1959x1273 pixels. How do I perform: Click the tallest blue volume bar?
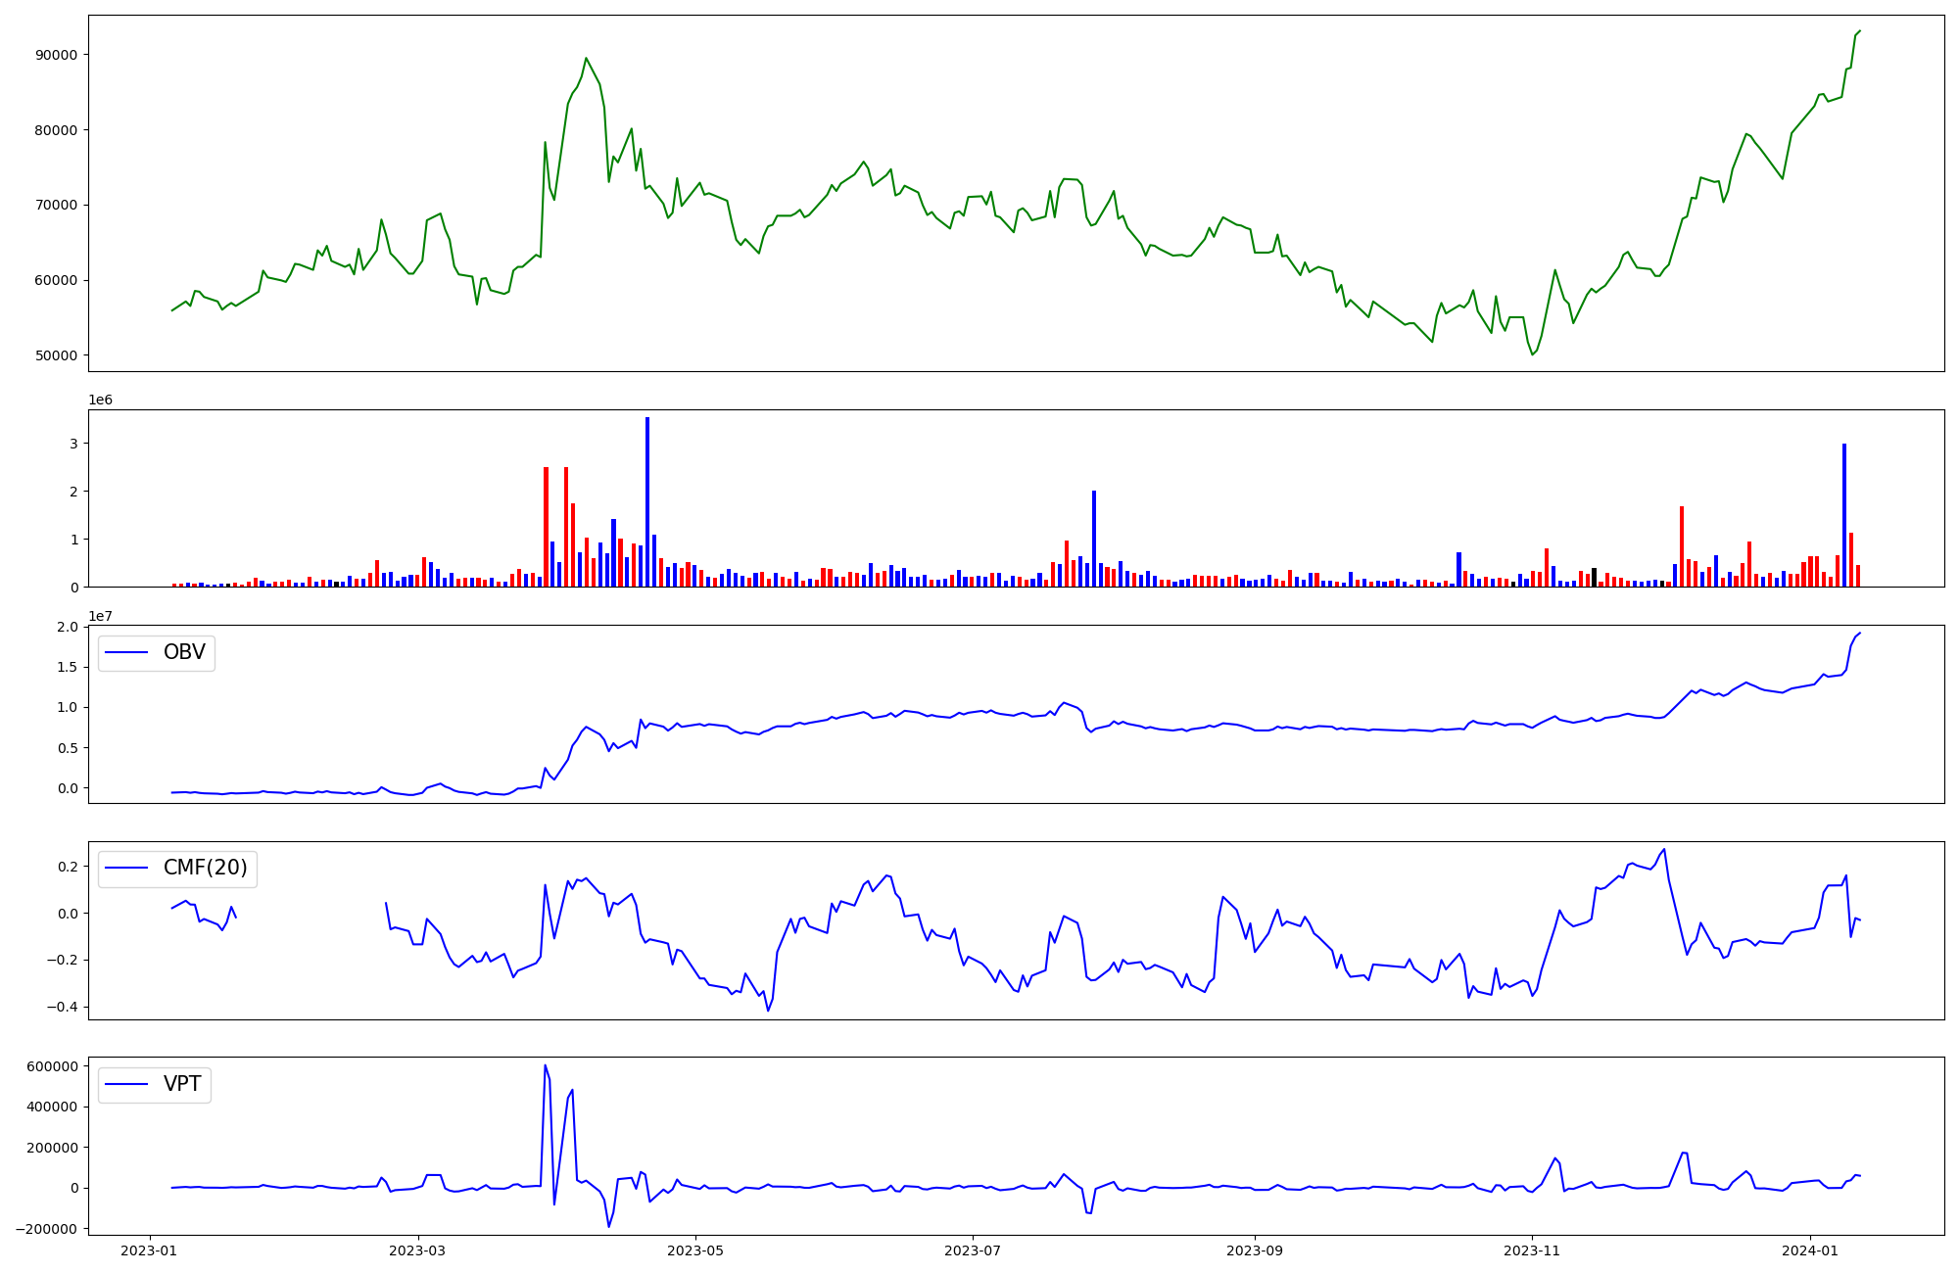[x=647, y=501]
